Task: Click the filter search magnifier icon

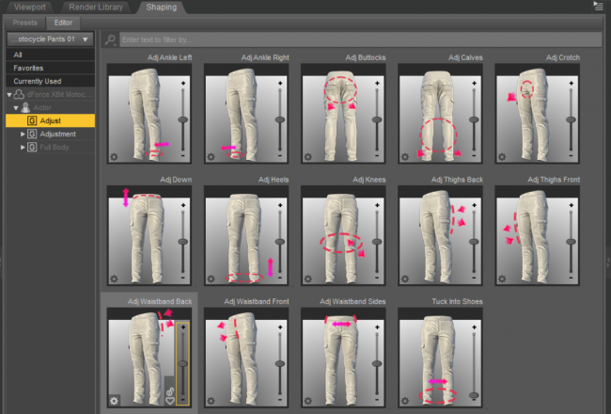Action: 111,40
